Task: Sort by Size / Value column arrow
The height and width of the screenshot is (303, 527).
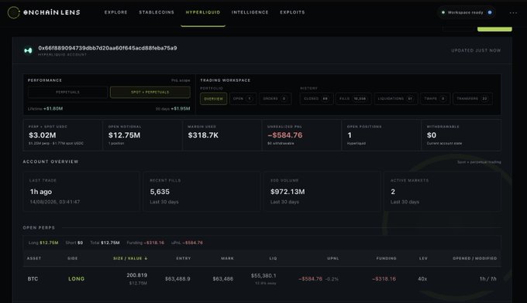Action: [146, 258]
